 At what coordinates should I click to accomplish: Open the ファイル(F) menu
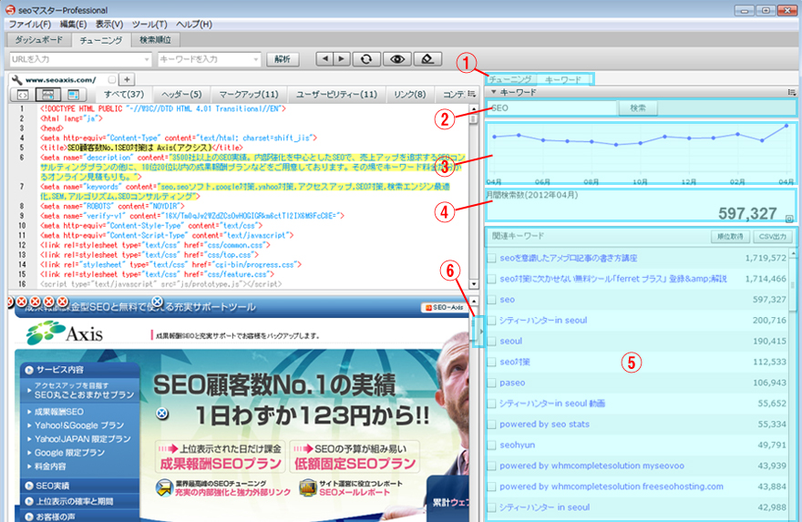click(x=30, y=24)
